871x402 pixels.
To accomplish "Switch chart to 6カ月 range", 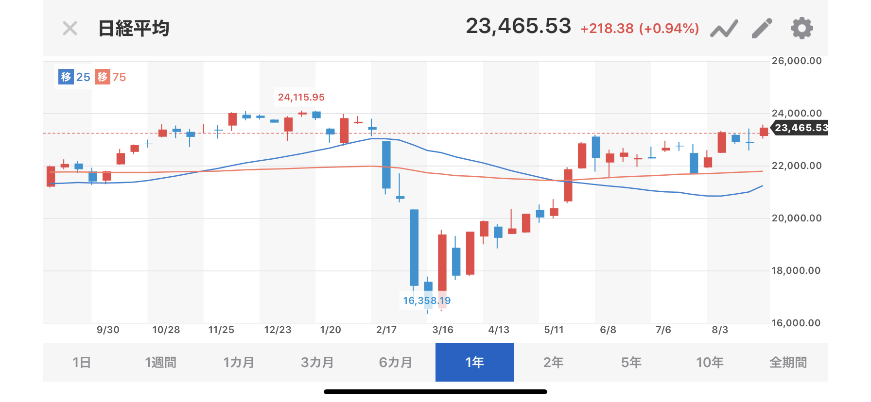I will [396, 362].
